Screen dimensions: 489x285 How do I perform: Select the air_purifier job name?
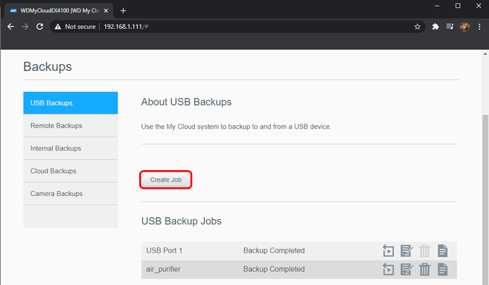coord(163,269)
